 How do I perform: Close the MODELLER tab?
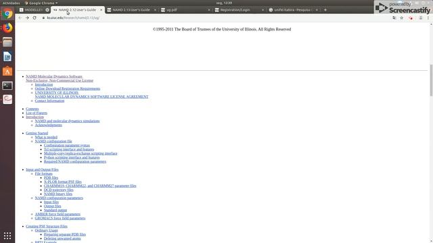pos(47,10)
